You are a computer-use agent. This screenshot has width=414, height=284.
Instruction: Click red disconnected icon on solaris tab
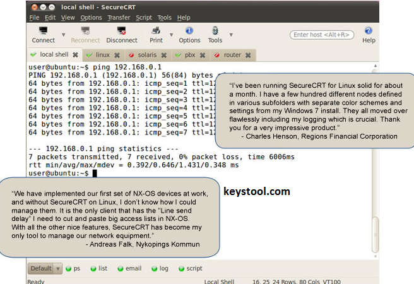[131, 55]
